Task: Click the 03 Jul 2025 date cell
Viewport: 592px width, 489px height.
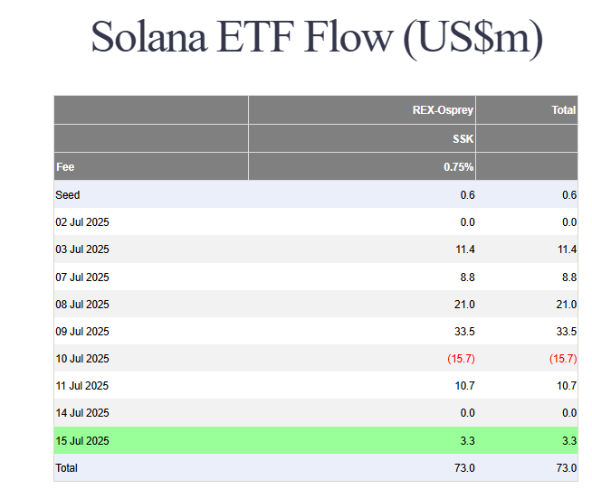Action: (82, 249)
